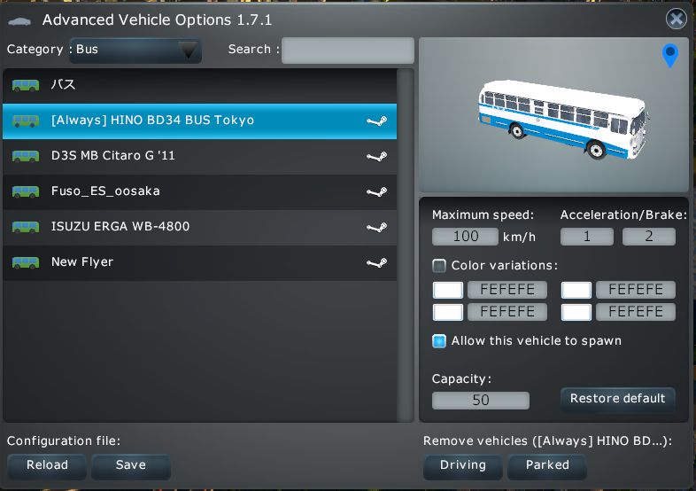
Task: Click the top-right FEFEFE hex field
Action: tap(636, 290)
